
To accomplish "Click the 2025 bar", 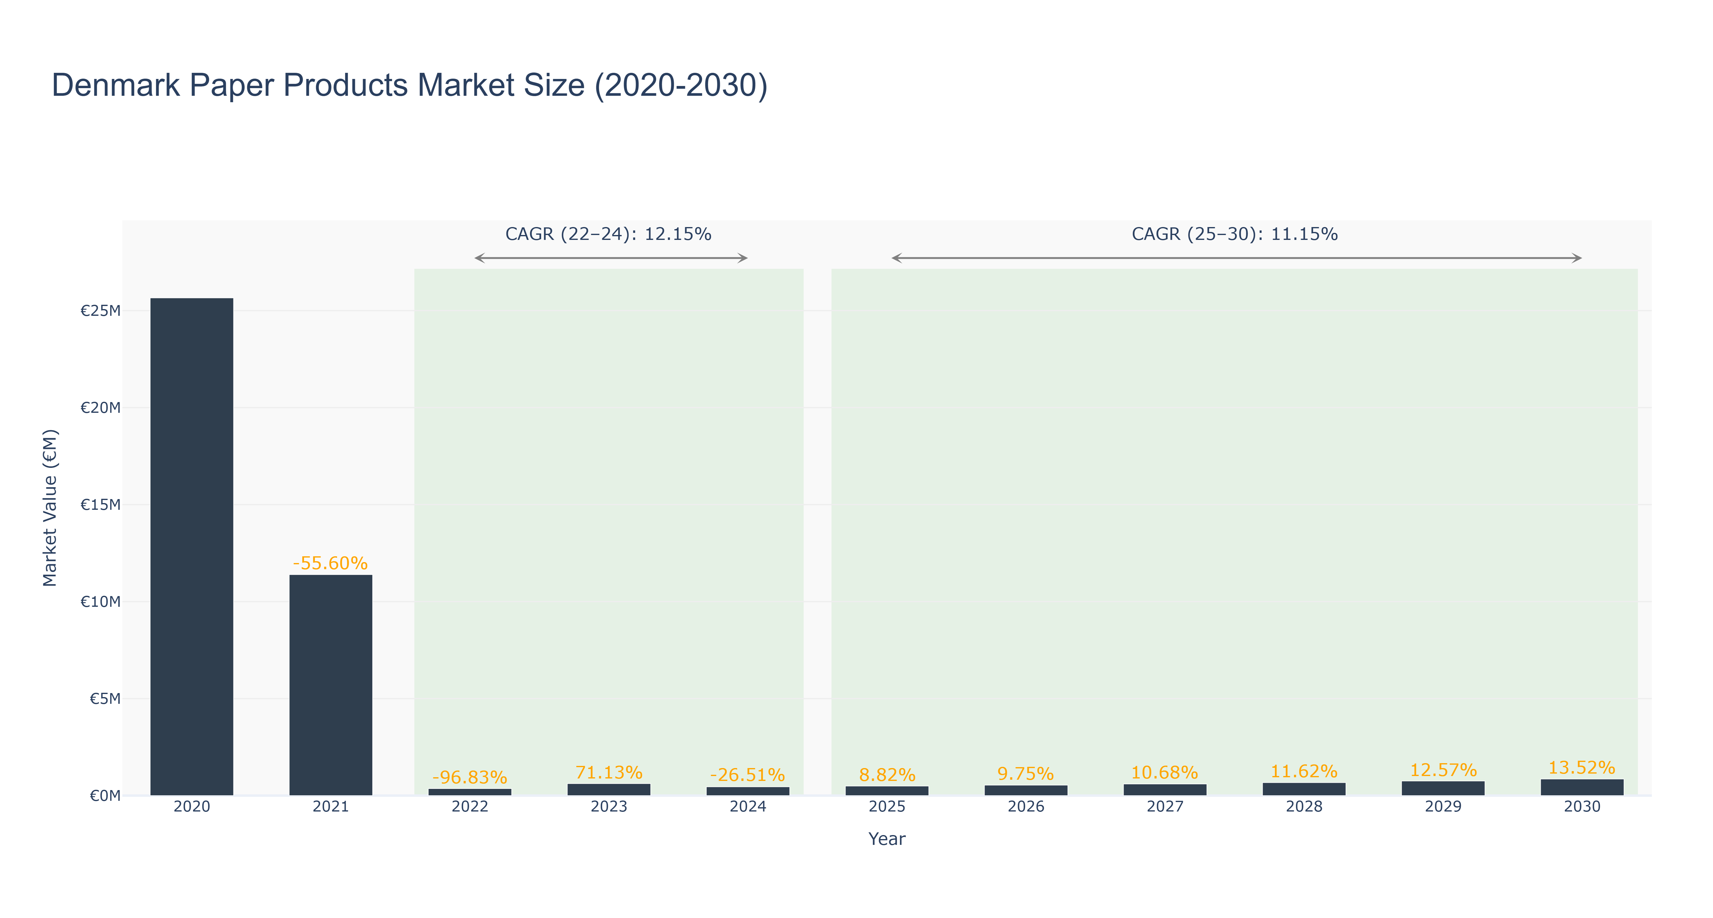I will point(886,791).
